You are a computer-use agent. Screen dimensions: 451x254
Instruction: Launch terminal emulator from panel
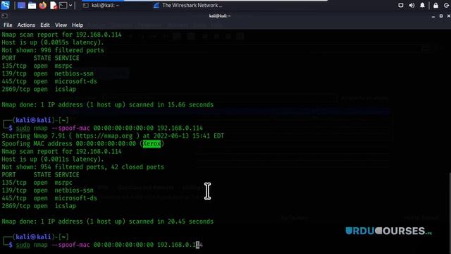[x=63, y=5]
